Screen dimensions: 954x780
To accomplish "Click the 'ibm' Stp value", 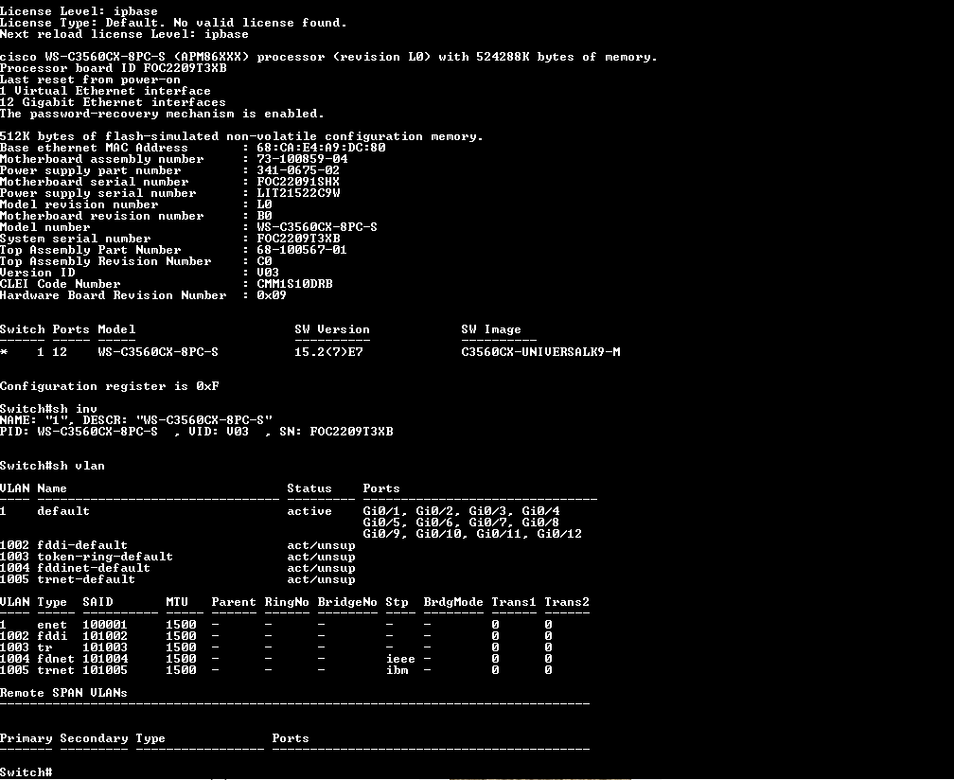I will pos(397,670).
